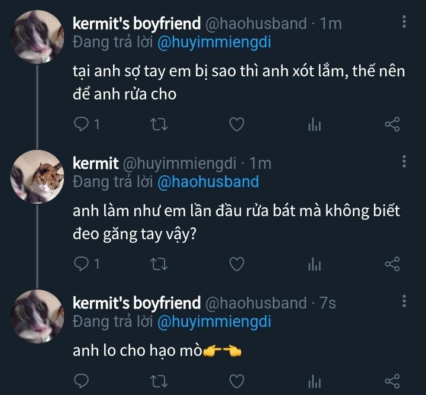The height and width of the screenshot is (395, 426).
Task: Open @huyimmiengdi mention link in first tweet
Action: (x=214, y=42)
